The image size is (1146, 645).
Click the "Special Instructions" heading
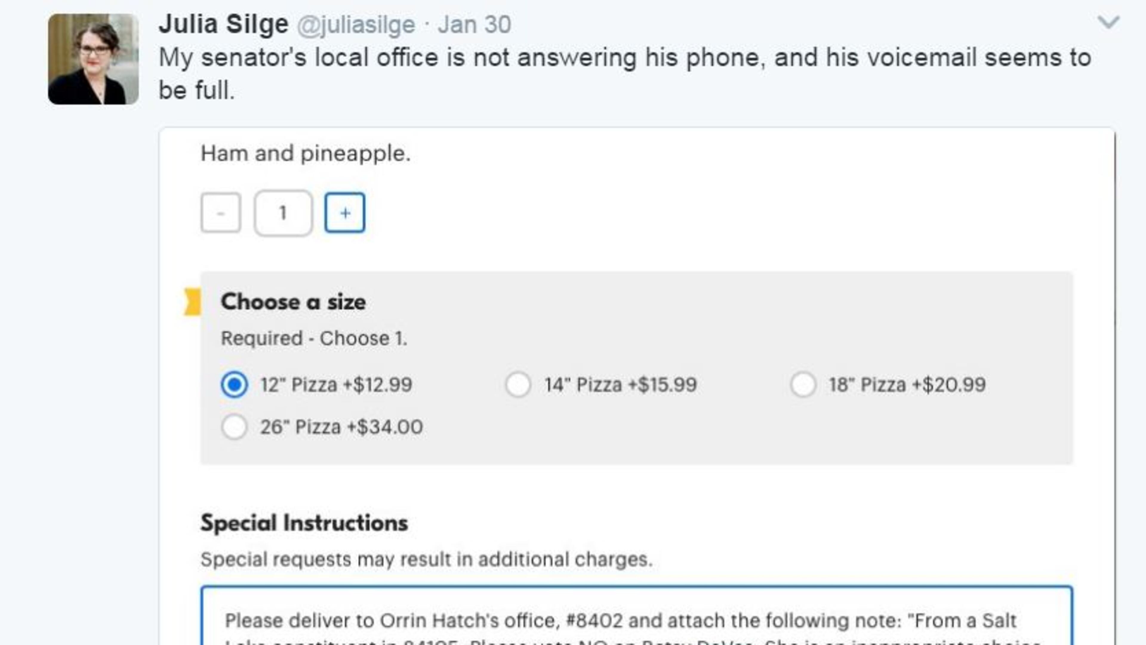304,523
